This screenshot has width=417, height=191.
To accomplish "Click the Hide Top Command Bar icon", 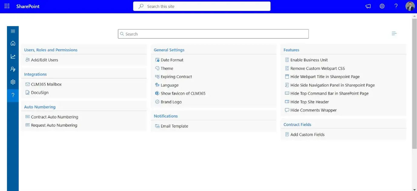I will click(287, 93).
